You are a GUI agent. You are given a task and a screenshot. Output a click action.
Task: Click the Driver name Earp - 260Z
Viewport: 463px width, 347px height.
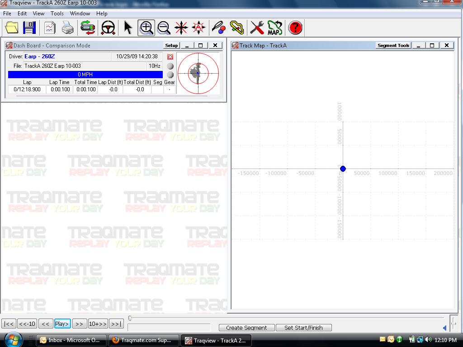tap(40, 56)
